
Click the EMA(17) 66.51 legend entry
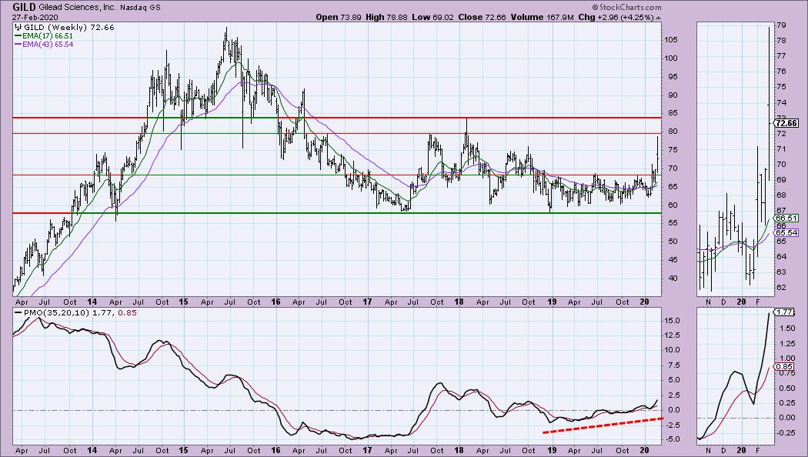(44, 36)
